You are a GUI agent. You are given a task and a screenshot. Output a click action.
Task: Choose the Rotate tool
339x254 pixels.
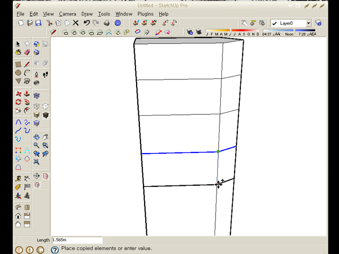(18, 102)
